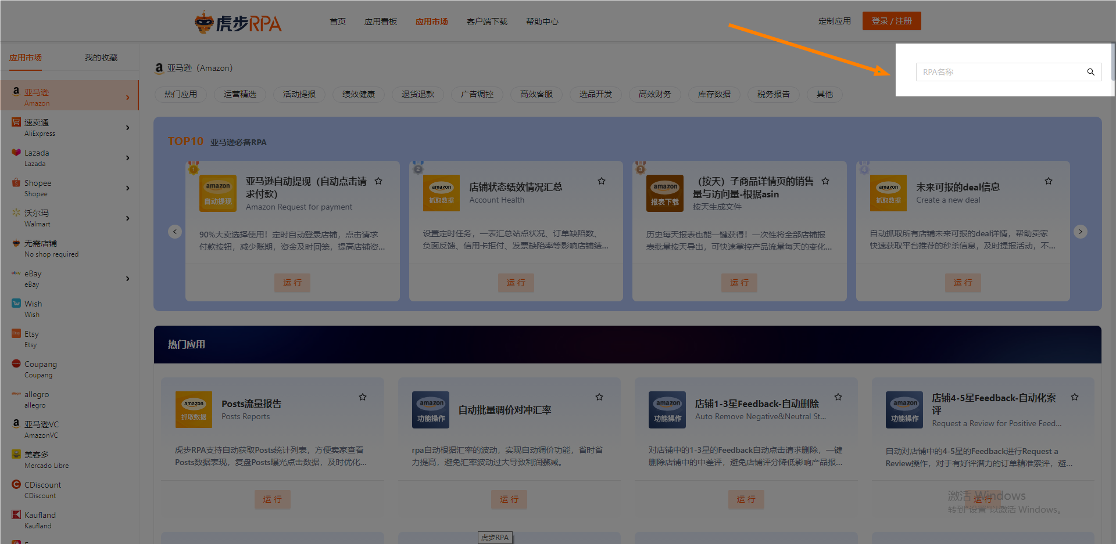Focus the RPA名称 search field
Screen dimensions: 1116x544
click(1008, 72)
